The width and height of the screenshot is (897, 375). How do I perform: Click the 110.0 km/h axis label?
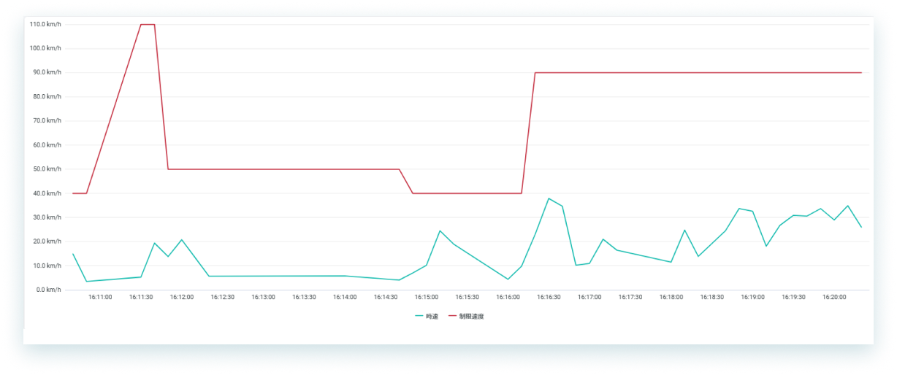click(x=45, y=24)
